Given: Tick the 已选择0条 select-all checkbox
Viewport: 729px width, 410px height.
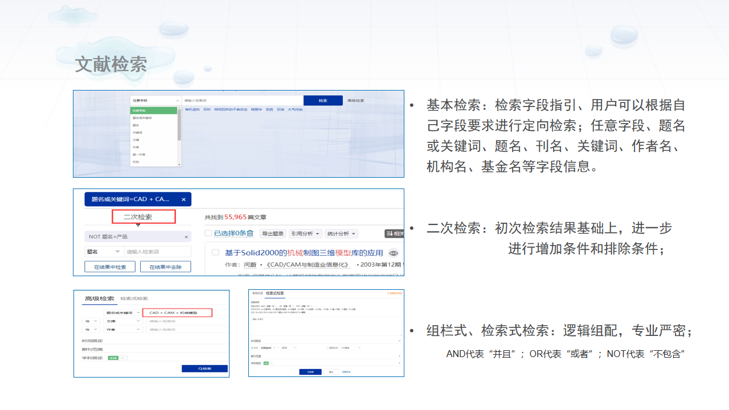Looking at the screenshot, I should (x=208, y=233).
